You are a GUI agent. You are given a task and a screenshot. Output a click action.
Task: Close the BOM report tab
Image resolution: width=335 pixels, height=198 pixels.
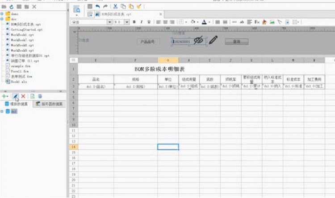tap(161, 14)
